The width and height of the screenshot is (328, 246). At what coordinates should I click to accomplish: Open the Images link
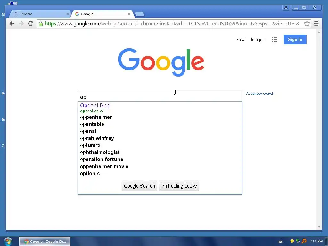[258, 39]
